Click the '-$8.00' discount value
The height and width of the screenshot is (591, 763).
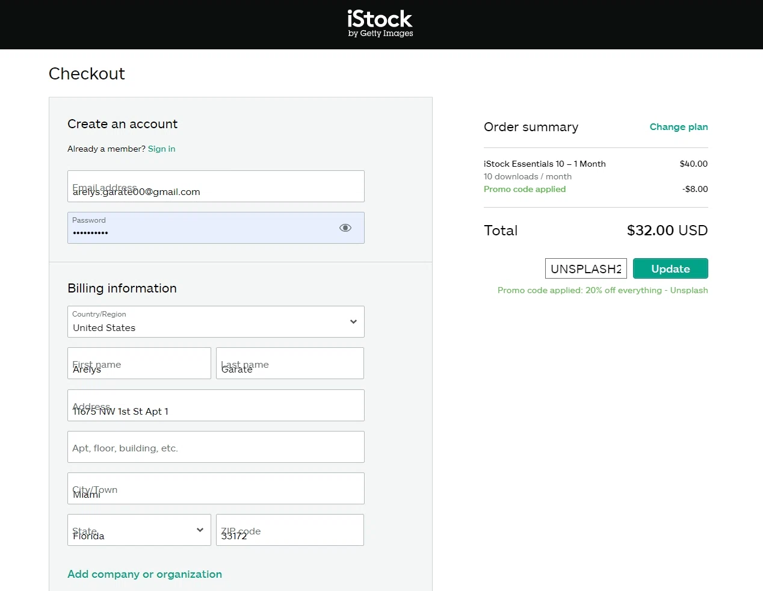pos(695,189)
